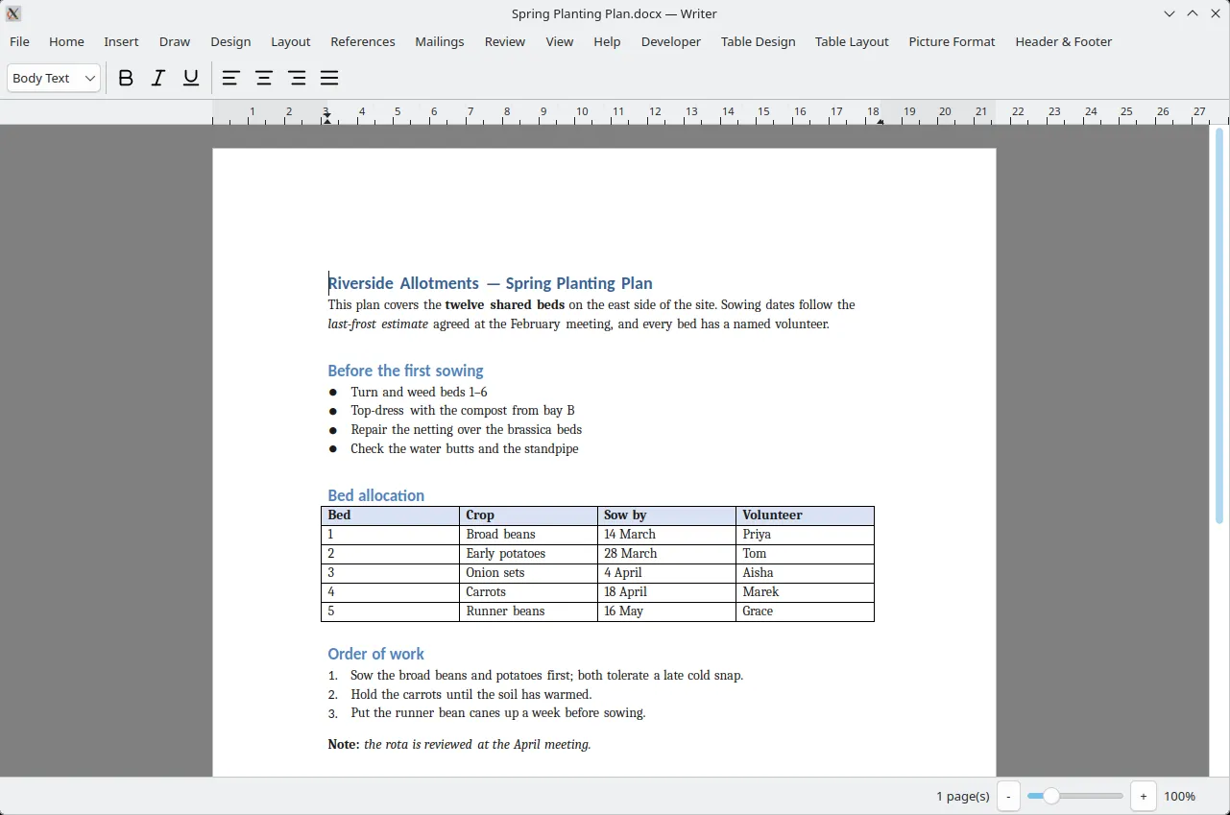Click the '16 May' table cell
Image resolution: width=1230 pixels, height=815 pixels.
point(666,611)
